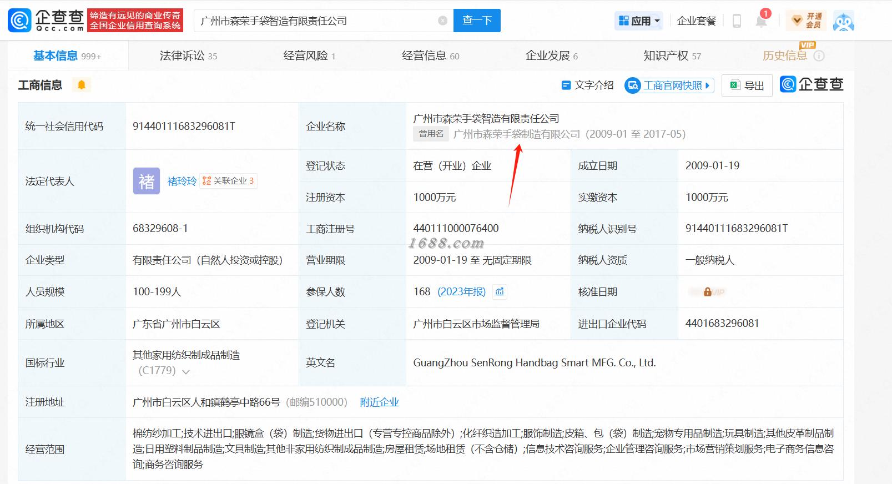Click the 进出口企业代码 value 4401683296081
Viewport: 892px width, 484px height.
pyautogui.click(x=722, y=324)
